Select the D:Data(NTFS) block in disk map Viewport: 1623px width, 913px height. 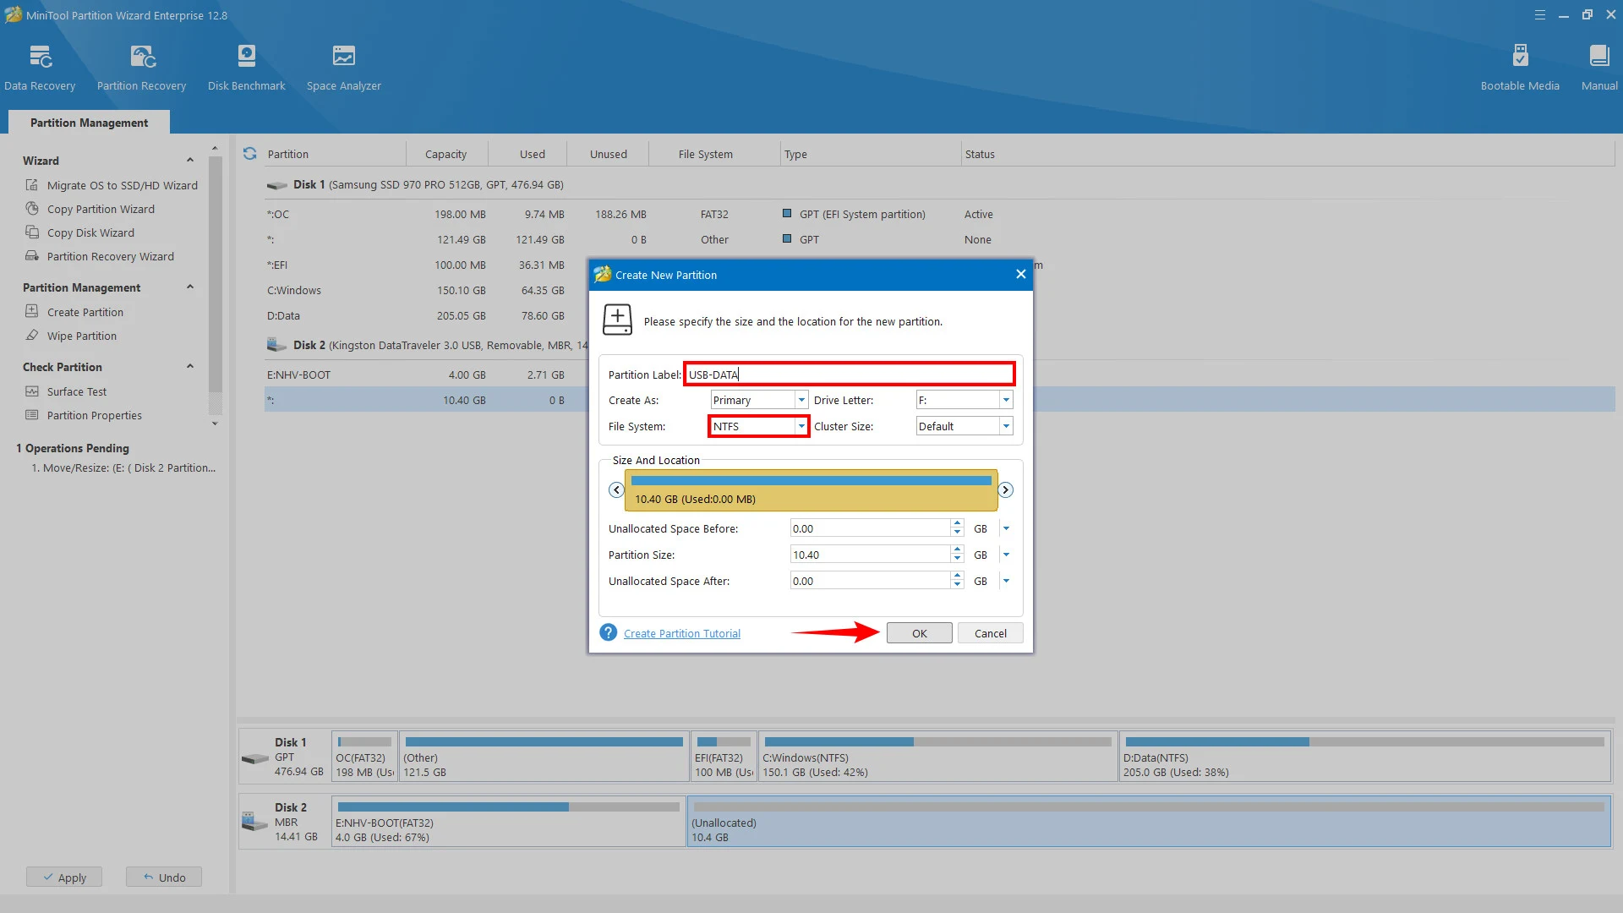pos(1364,756)
